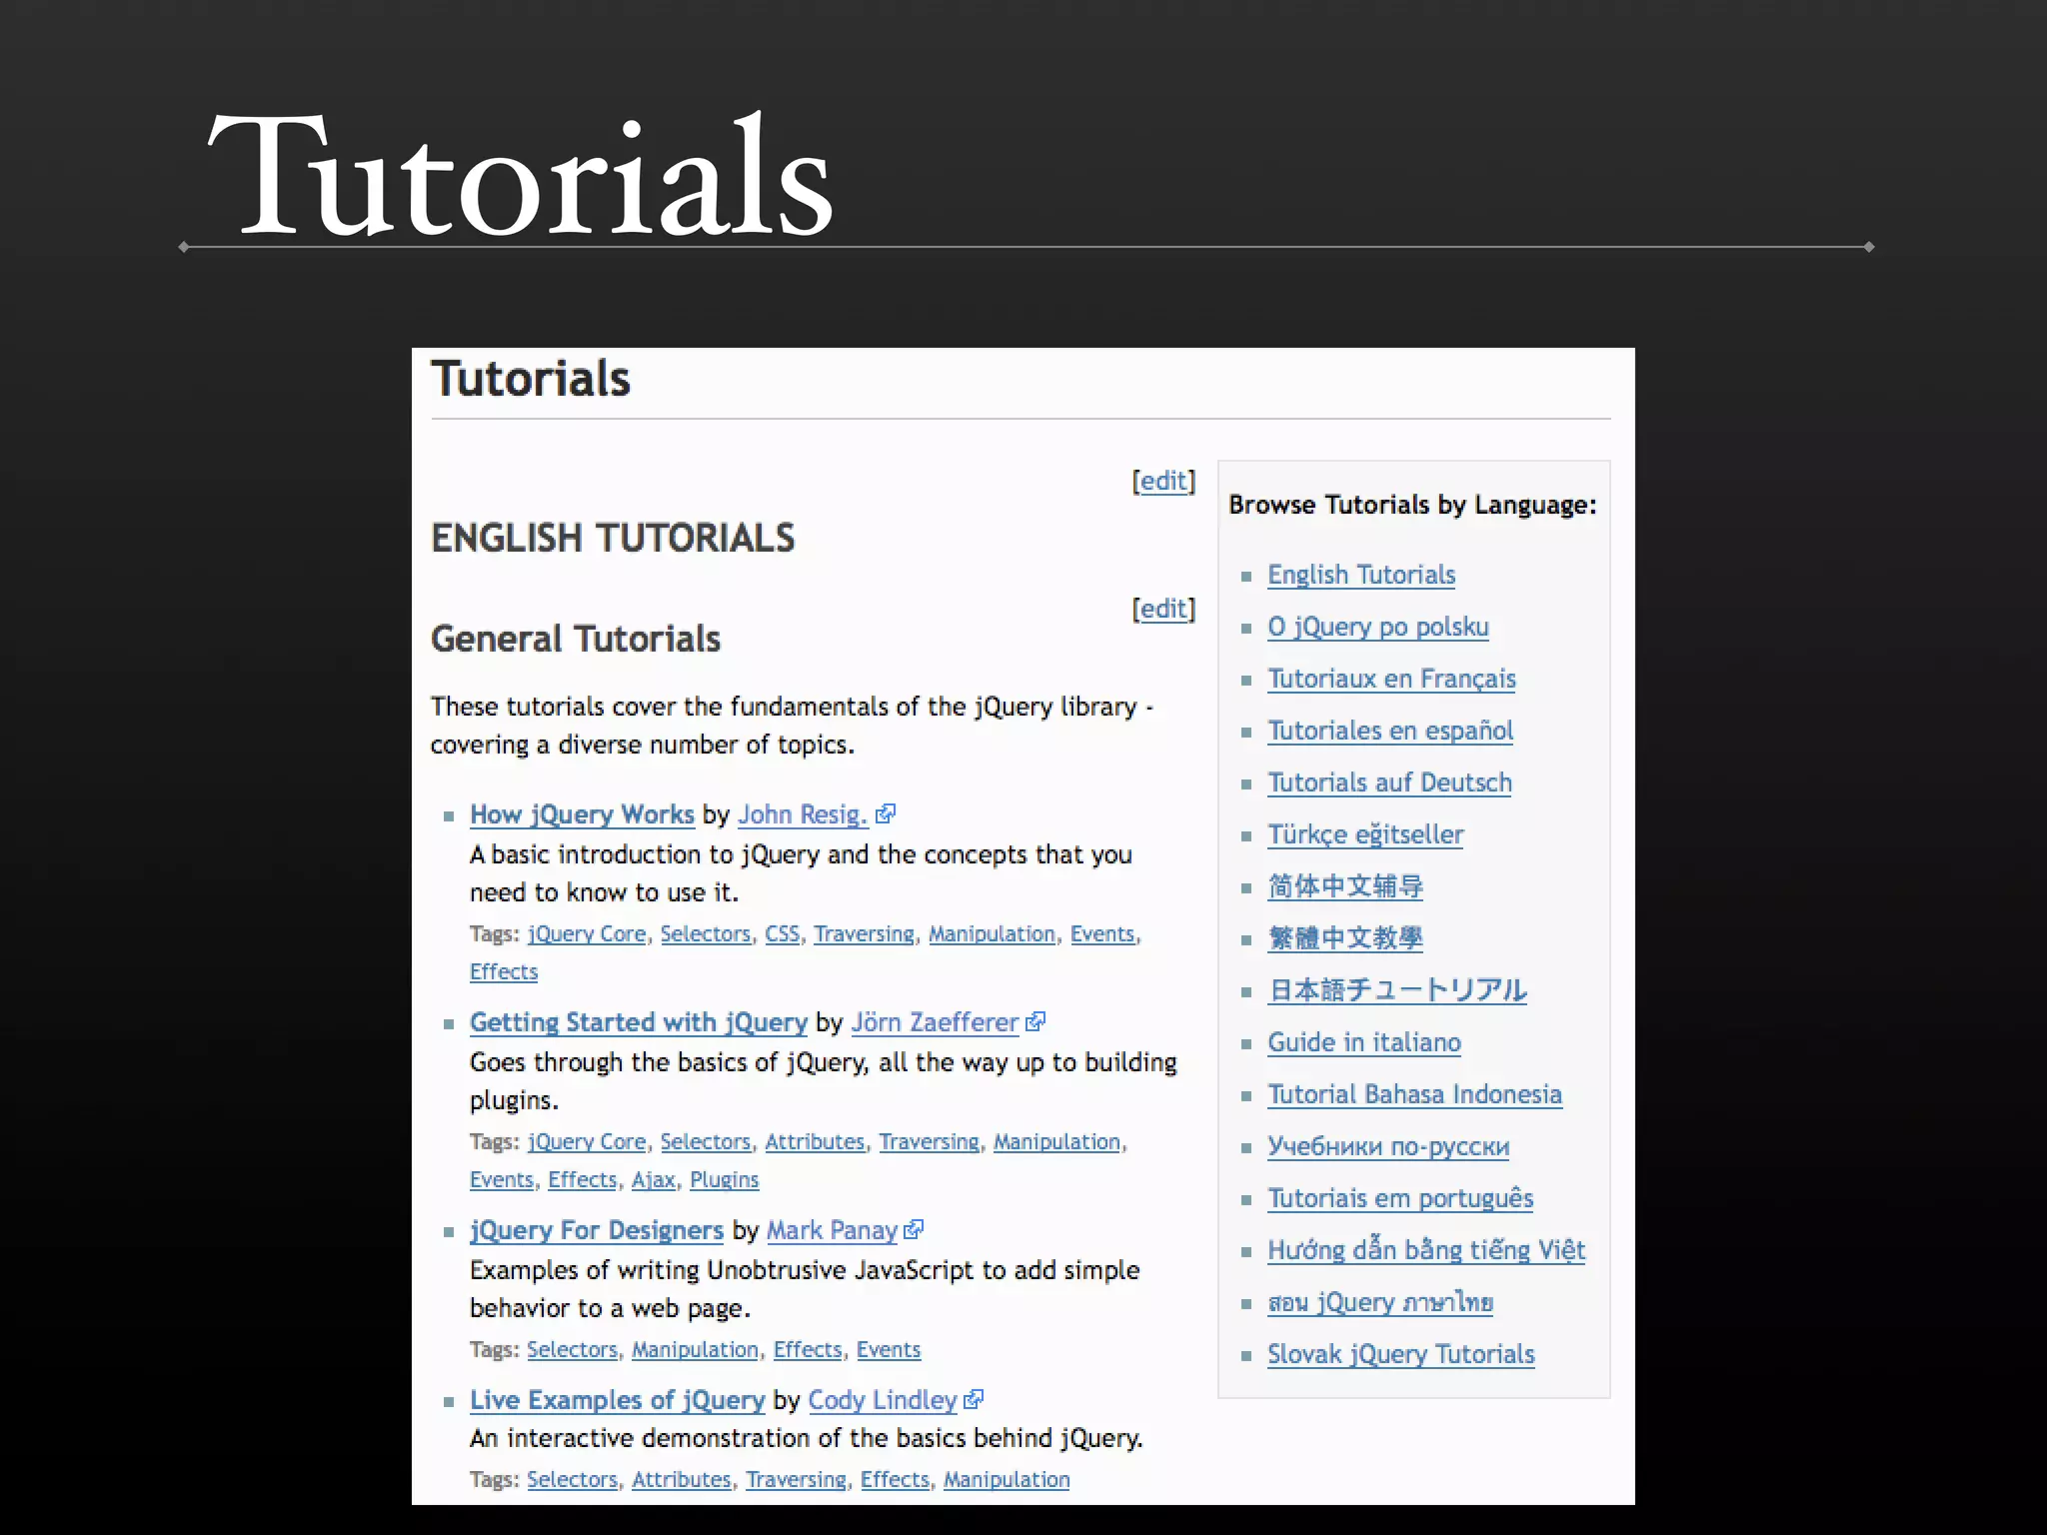The height and width of the screenshot is (1535, 2047).
Task: Click external link icon after Mark Panay
Action: (x=914, y=1230)
